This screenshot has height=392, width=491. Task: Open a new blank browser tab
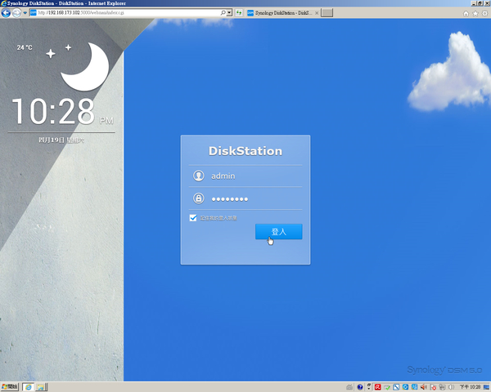(327, 14)
